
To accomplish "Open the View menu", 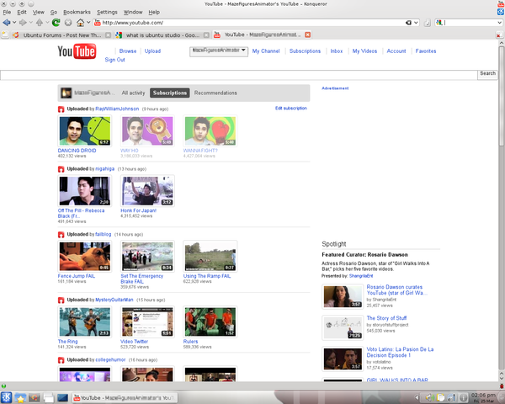I will (x=39, y=13).
